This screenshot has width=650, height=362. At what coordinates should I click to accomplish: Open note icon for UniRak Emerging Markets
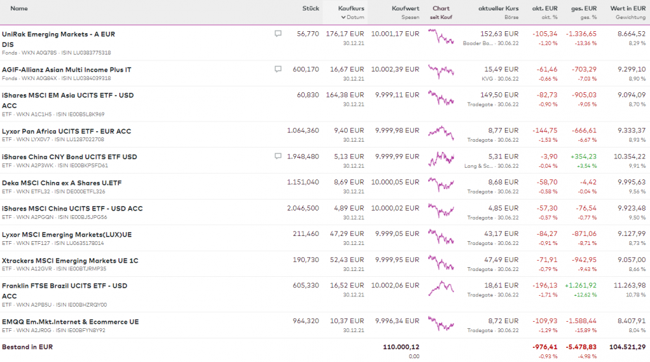[x=278, y=34]
